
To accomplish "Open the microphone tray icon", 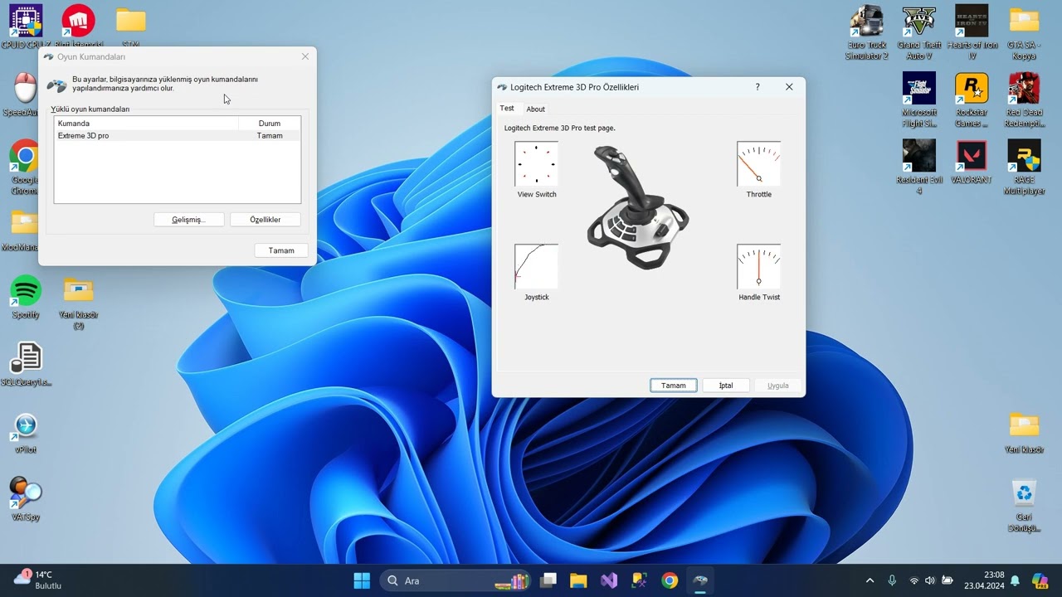I will coord(892,580).
